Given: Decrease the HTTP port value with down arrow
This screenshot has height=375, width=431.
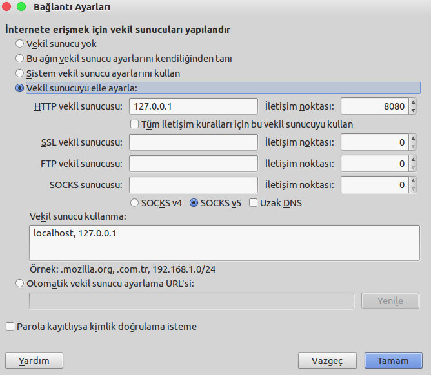Looking at the screenshot, I should pyautogui.click(x=413, y=110).
